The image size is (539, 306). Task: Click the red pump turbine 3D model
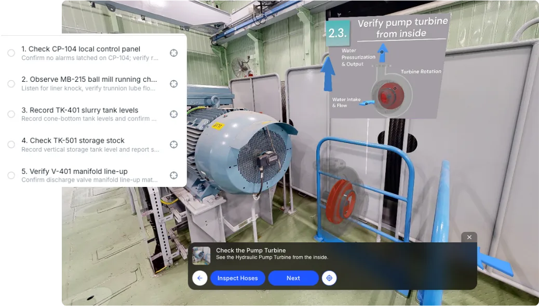[x=341, y=202]
